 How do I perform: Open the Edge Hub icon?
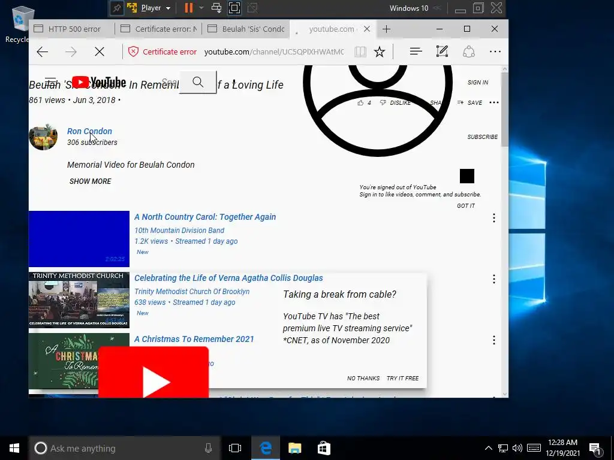(x=416, y=52)
